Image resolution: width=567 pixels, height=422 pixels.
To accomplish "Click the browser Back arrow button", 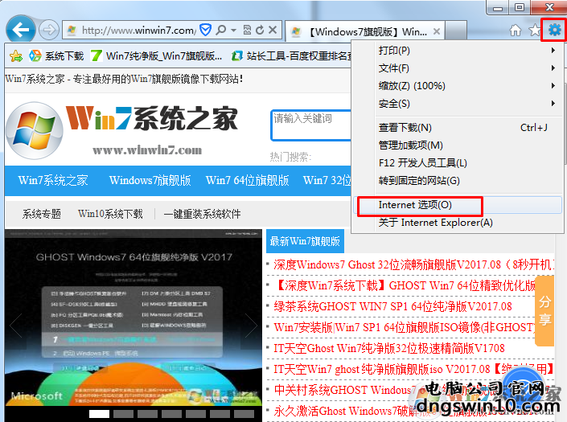I will tap(21, 30).
